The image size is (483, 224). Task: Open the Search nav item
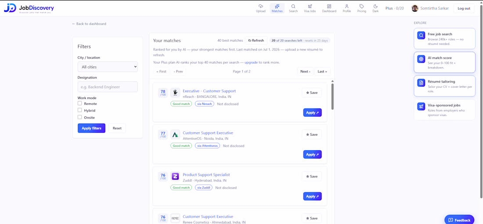point(293,8)
